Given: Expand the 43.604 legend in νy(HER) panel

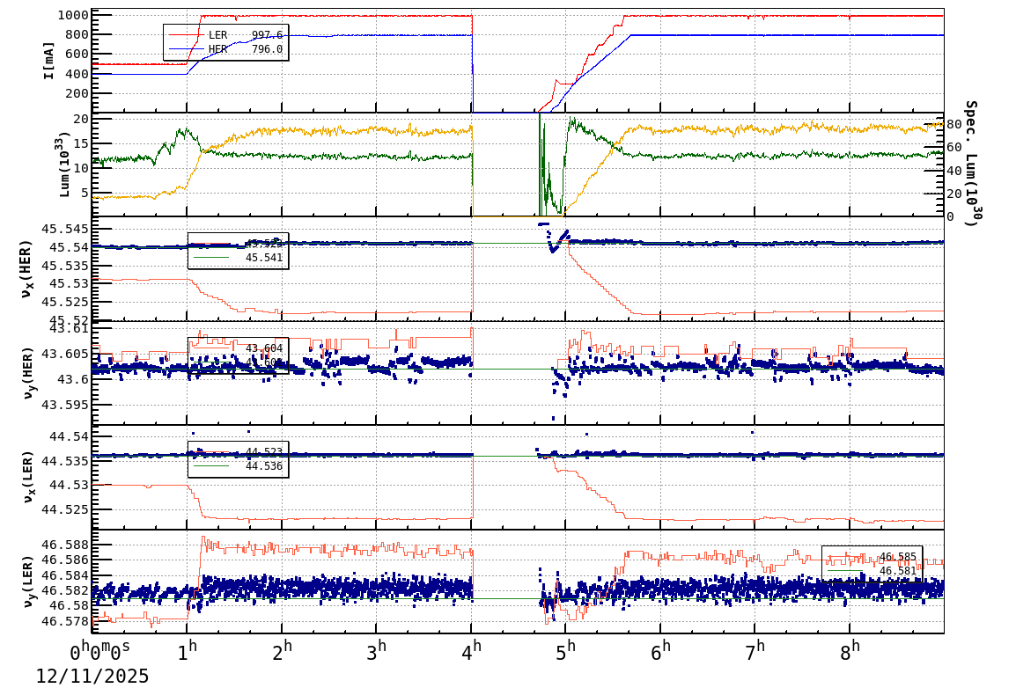Looking at the screenshot, I should [x=264, y=350].
